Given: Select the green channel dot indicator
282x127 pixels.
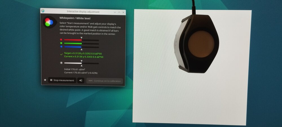Looking at the screenshot, I should [x=61, y=43].
